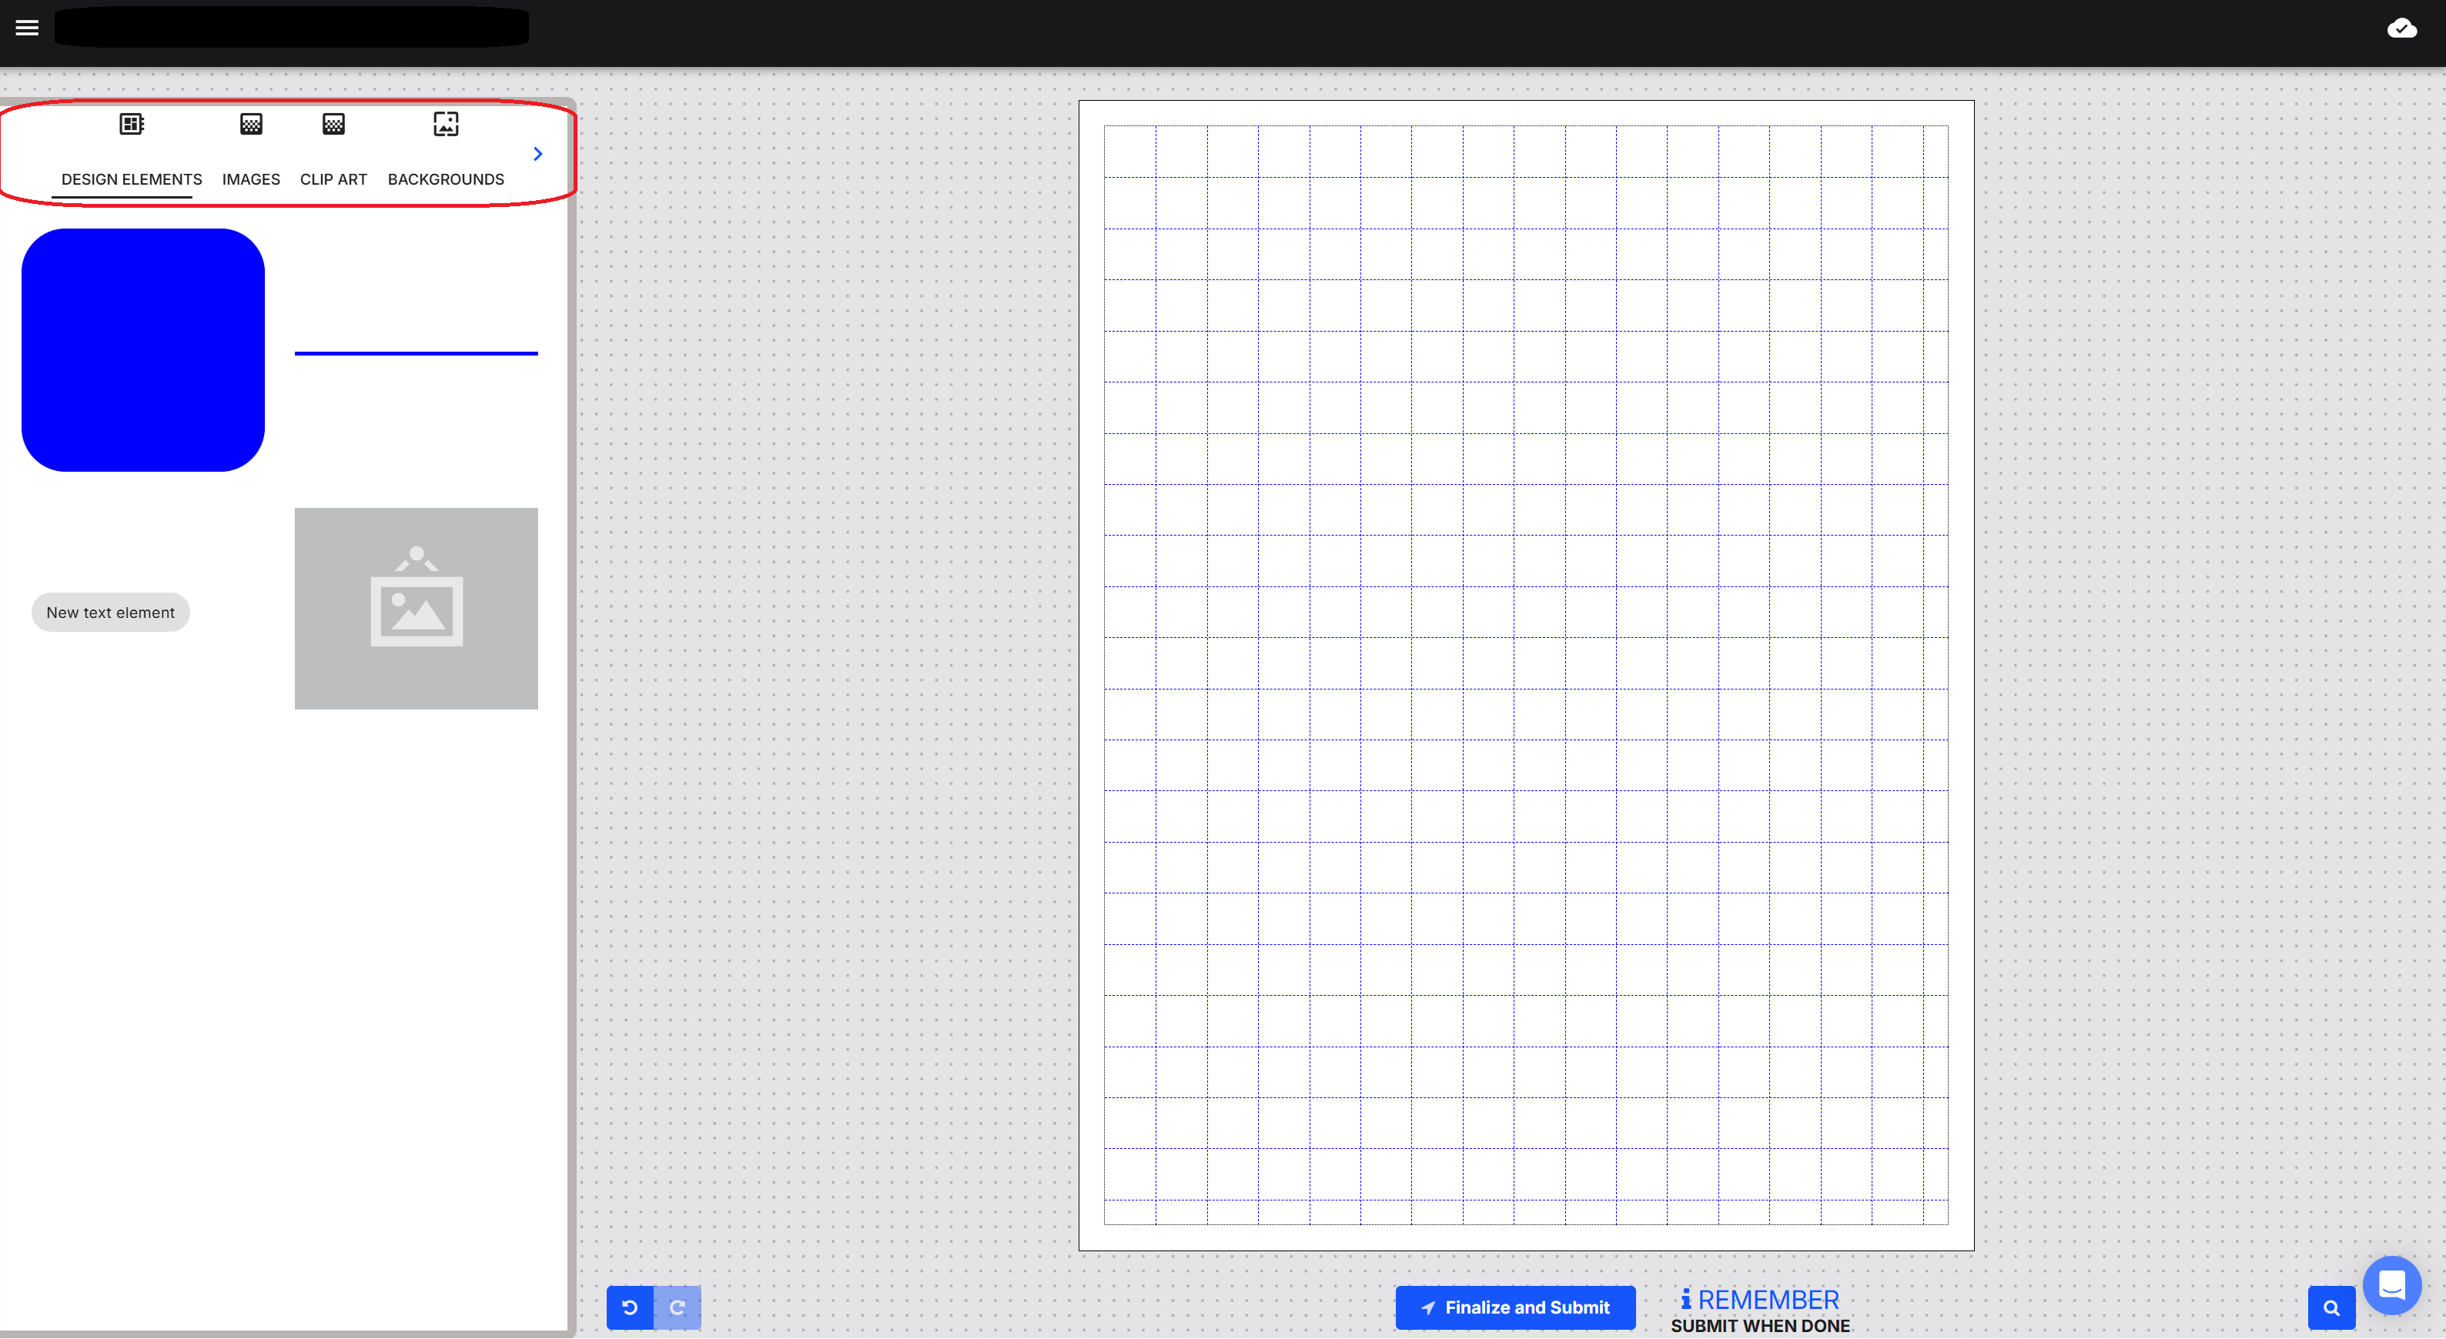Open the chat support bubble
Screen dimensions: 2446x1339
(x=2391, y=1284)
